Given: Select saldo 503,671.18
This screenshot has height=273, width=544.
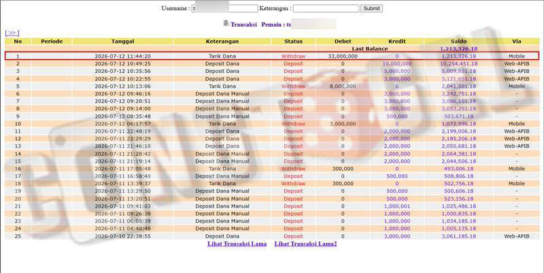Looking at the screenshot, I should pos(458,116).
